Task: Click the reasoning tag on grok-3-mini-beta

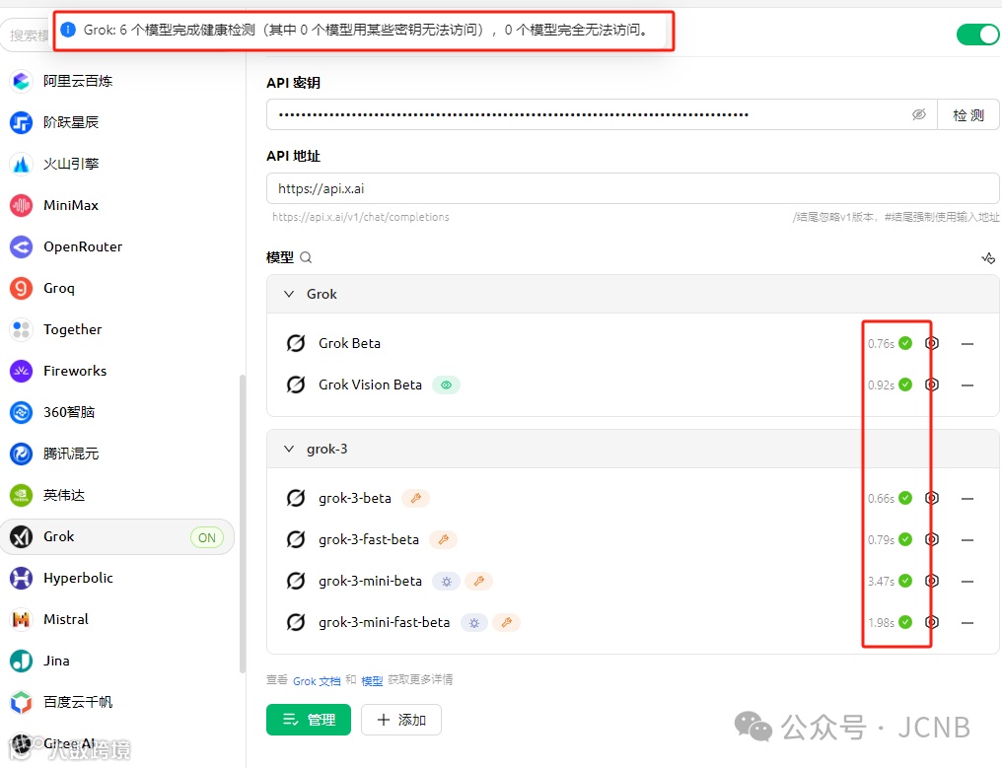Action: click(447, 582)
